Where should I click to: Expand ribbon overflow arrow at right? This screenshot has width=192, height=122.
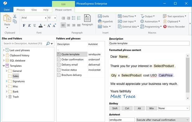tap(190, 24)
